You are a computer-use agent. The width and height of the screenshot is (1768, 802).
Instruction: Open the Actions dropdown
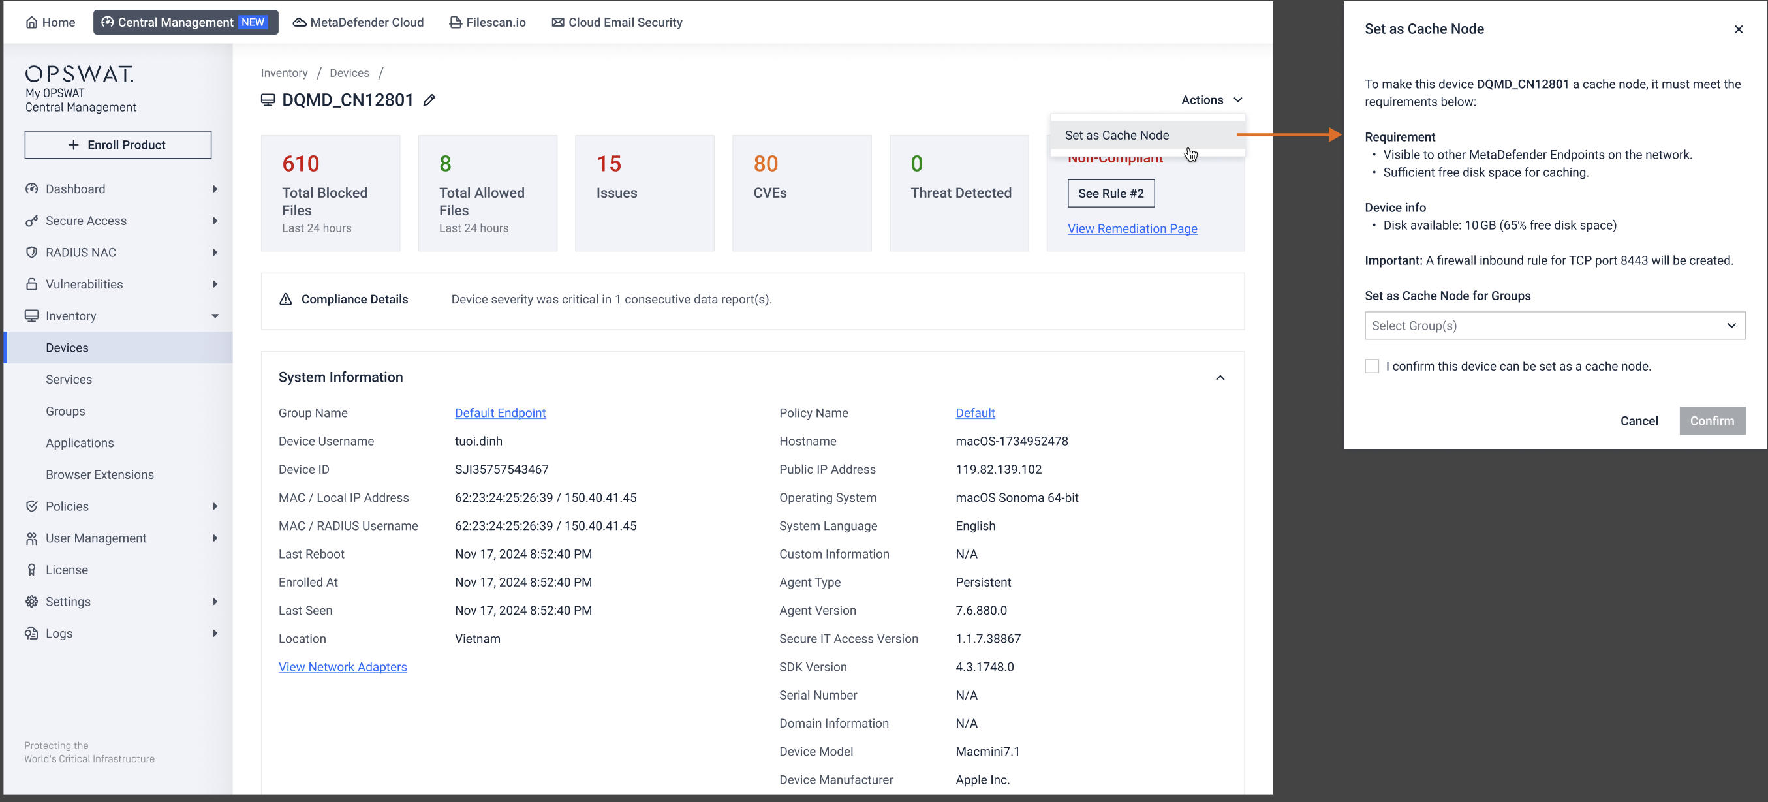pos(1212,100)
